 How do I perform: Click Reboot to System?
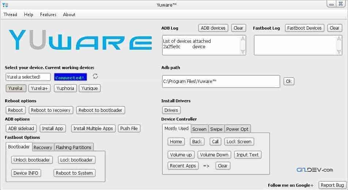(74, 173)
